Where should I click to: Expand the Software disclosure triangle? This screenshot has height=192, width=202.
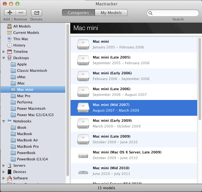click(4, 178)
